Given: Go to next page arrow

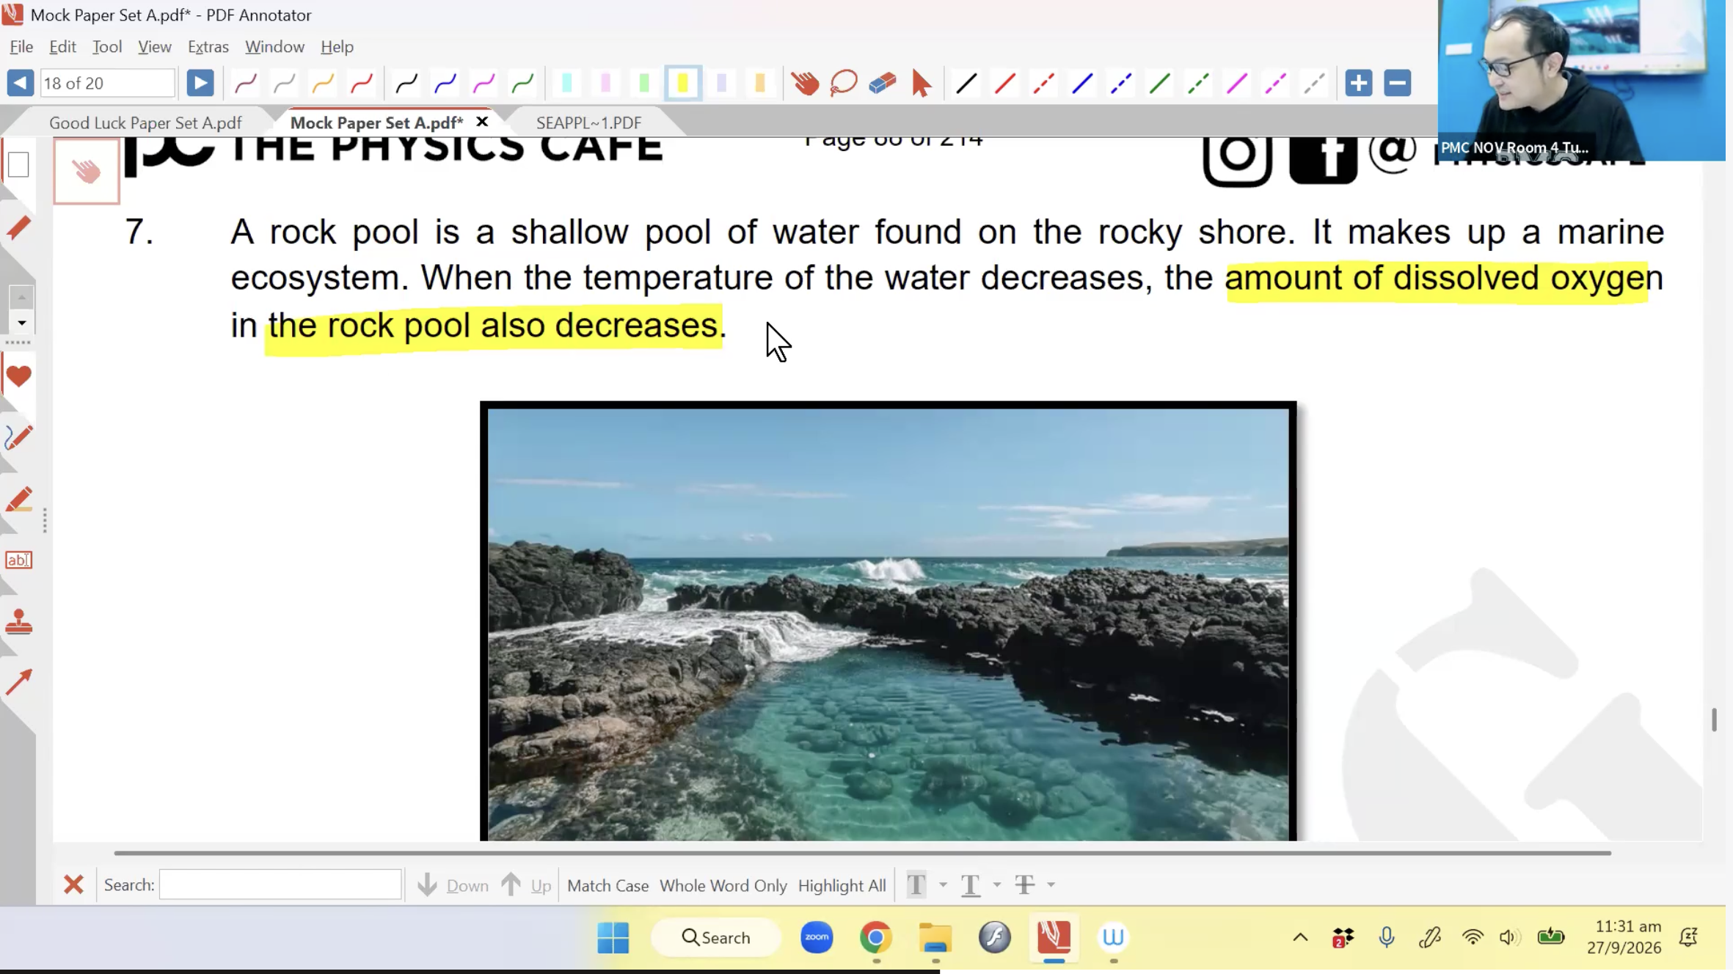Looking at the screenshot, I should pyautogui.click(x=200, y=83).
